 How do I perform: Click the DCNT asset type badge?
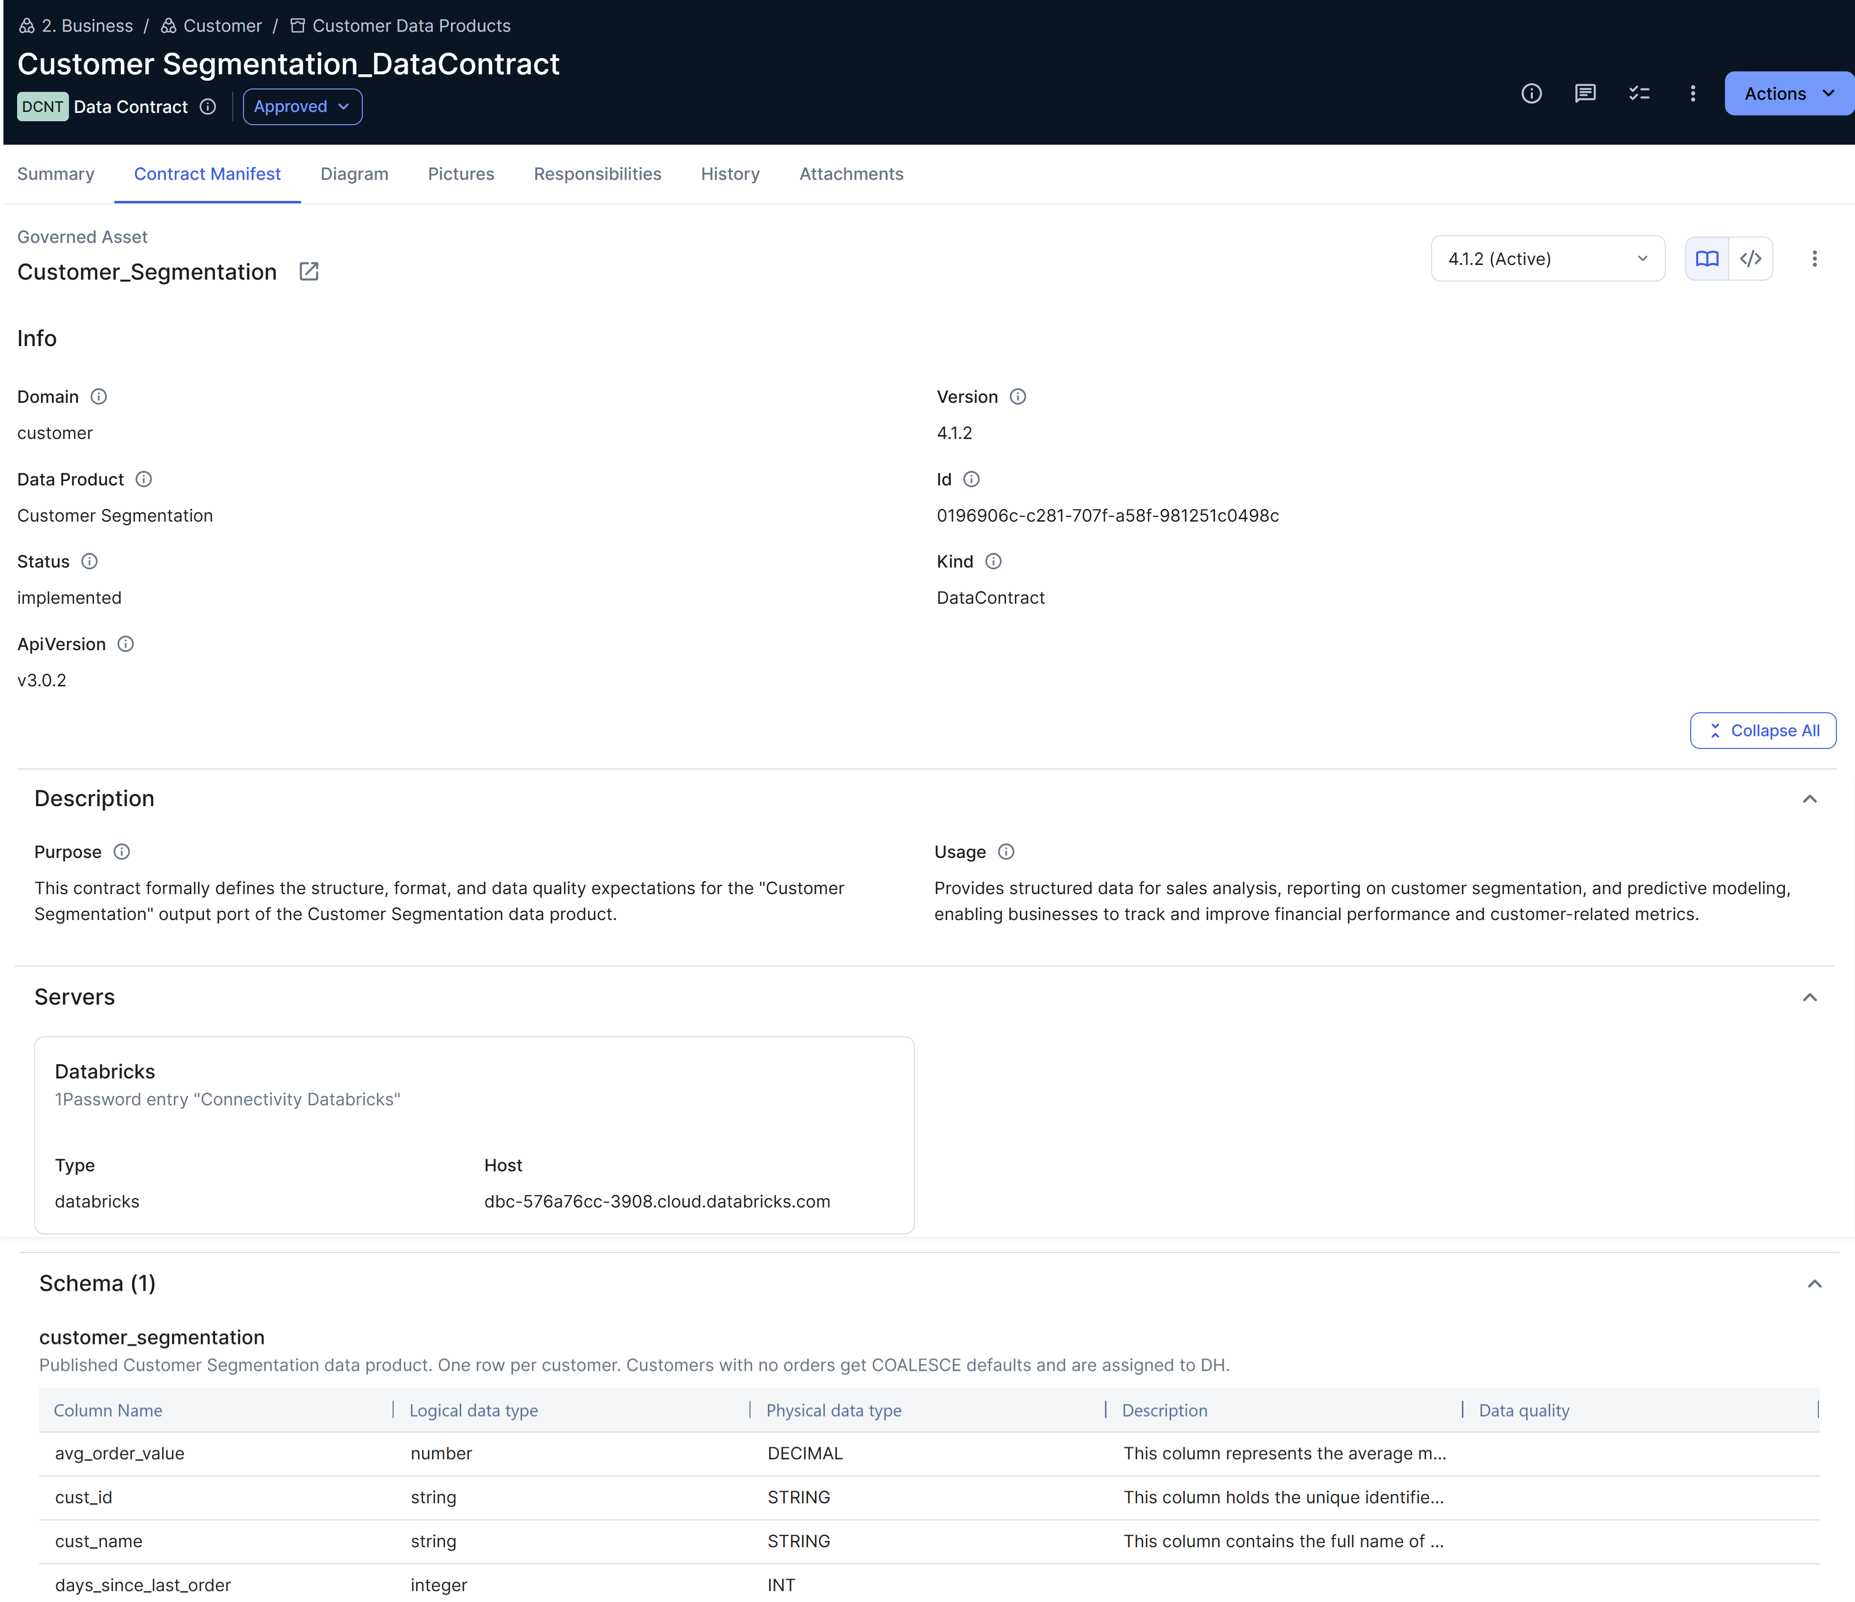click(42, 107)
